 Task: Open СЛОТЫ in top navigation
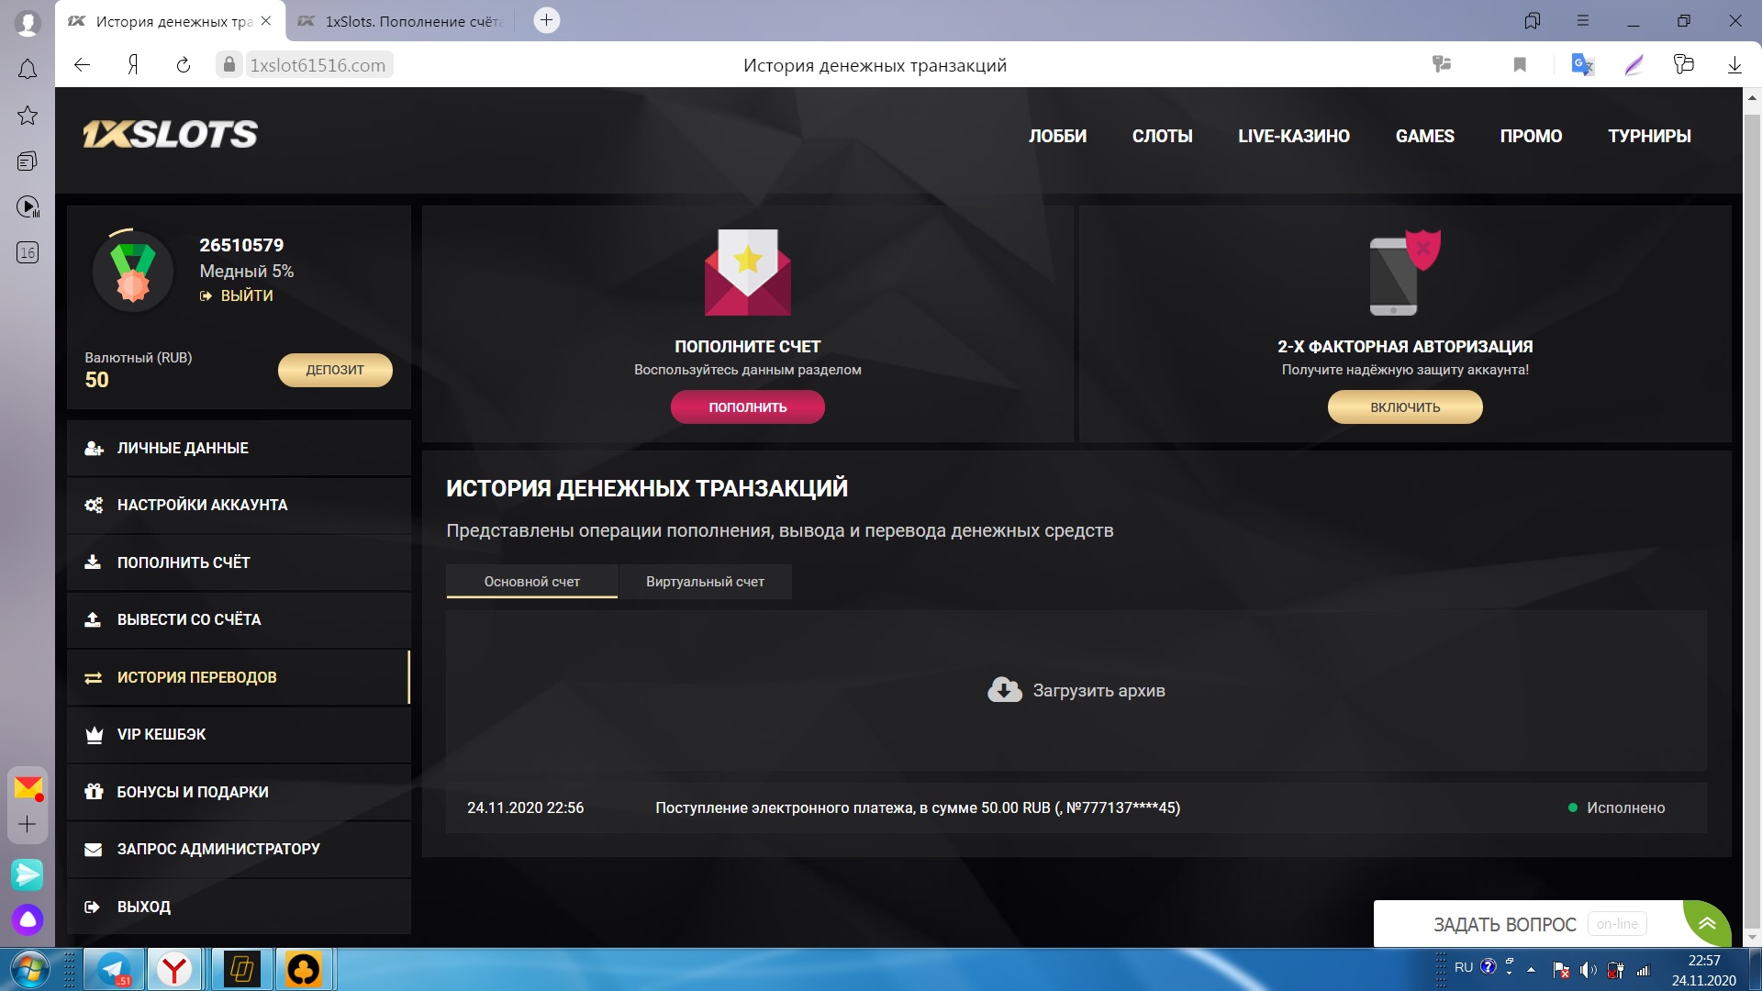click(1162, 136)
